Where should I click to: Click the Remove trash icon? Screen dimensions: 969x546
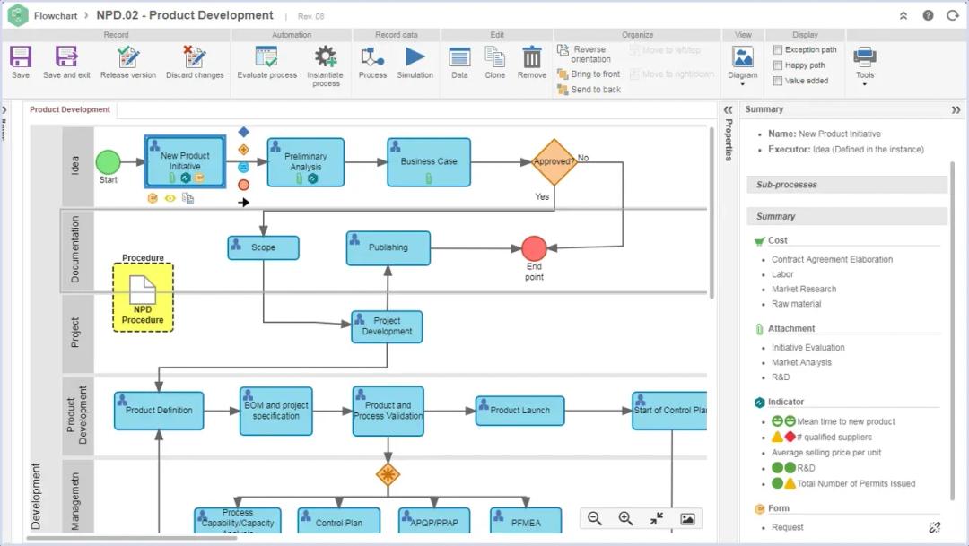(x=532, y=58)
